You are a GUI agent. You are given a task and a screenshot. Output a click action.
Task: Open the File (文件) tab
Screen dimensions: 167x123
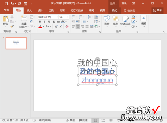(6, 10)
